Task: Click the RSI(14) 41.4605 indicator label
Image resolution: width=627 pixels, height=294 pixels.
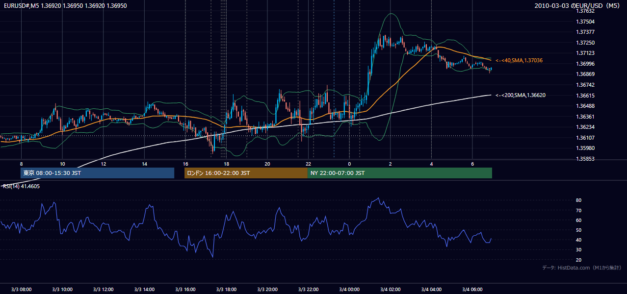Action: (x=22, y=186)
